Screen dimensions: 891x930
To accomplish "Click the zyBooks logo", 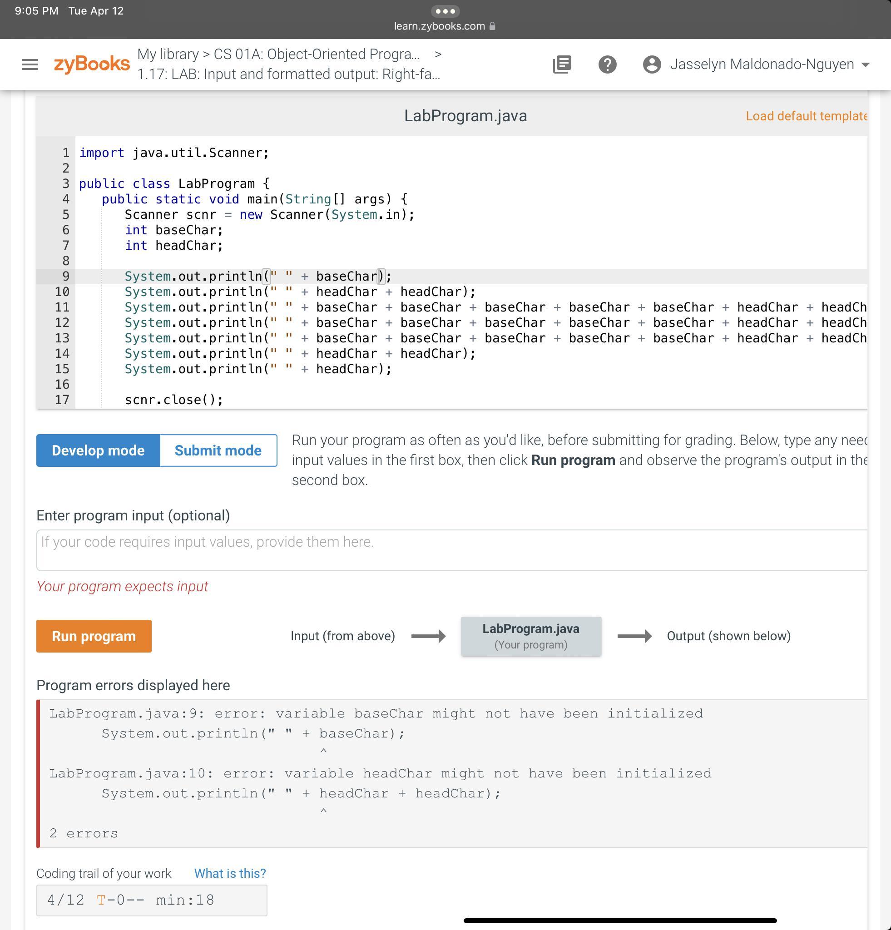I will pos(92,64).
